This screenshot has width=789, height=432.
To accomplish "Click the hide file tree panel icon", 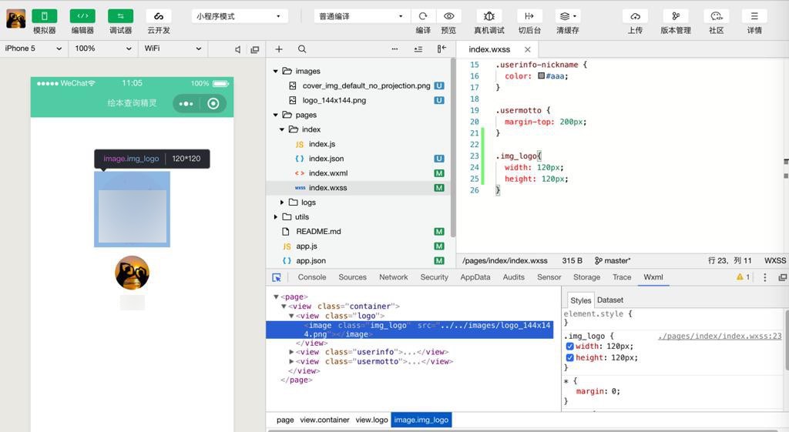I will coord(442,49).
